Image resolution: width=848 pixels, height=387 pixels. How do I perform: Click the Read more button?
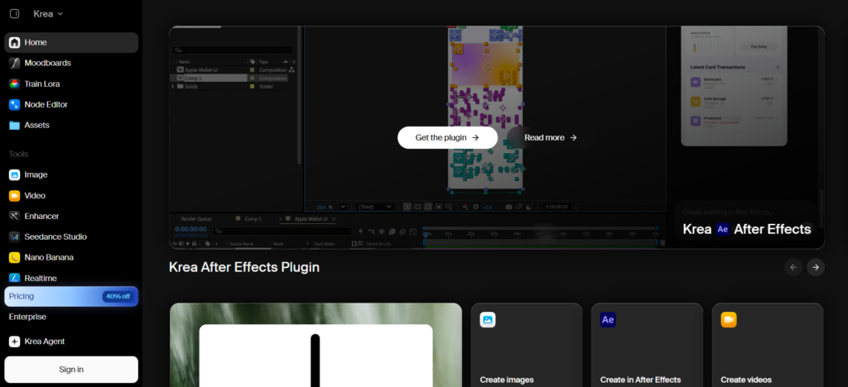551,137
